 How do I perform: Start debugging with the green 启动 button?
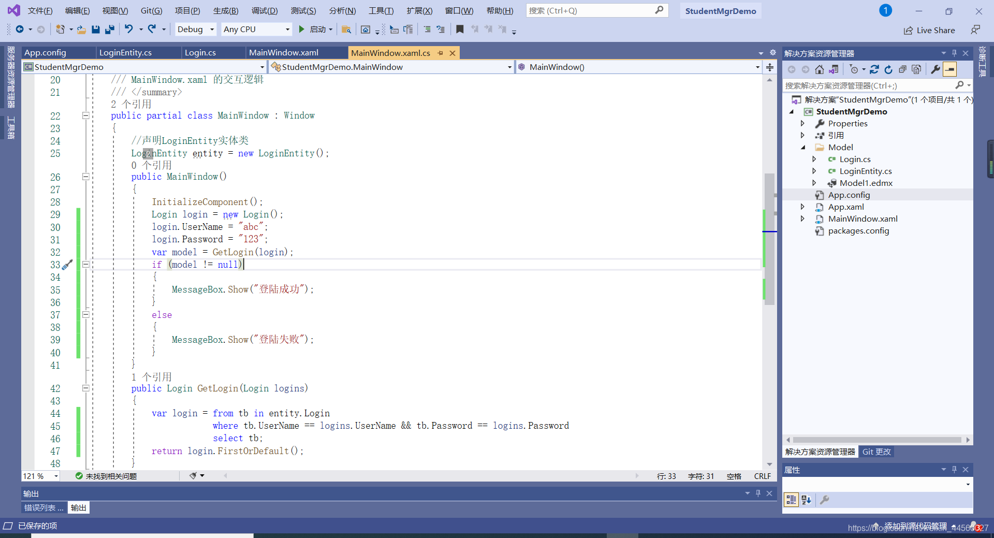pyautogui.click(x=315, y=30)
